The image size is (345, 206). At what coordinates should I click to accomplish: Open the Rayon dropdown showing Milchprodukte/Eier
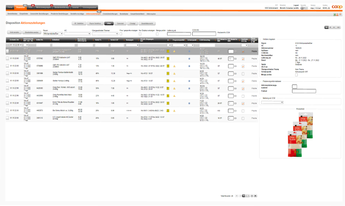click(x=53, y=34)
